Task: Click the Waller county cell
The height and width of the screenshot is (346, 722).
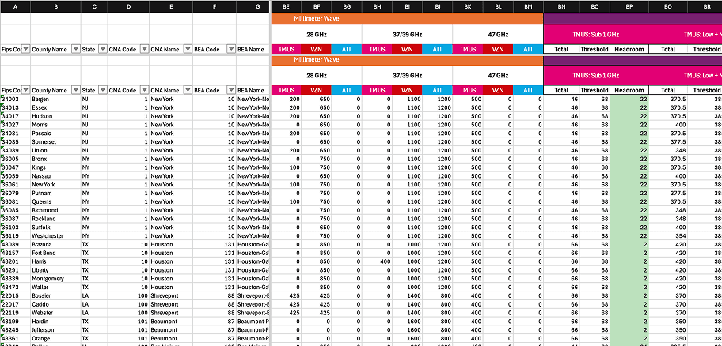Action: 55,288
